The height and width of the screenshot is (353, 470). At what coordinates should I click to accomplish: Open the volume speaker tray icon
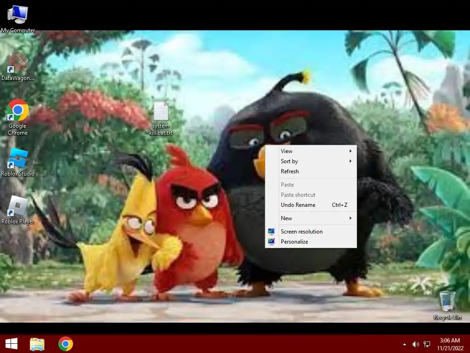(x=415, y=344)
